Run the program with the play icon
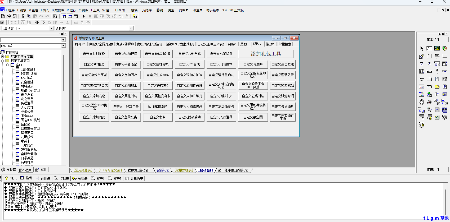This screenshot has height=222, width=450. [84, 16]
